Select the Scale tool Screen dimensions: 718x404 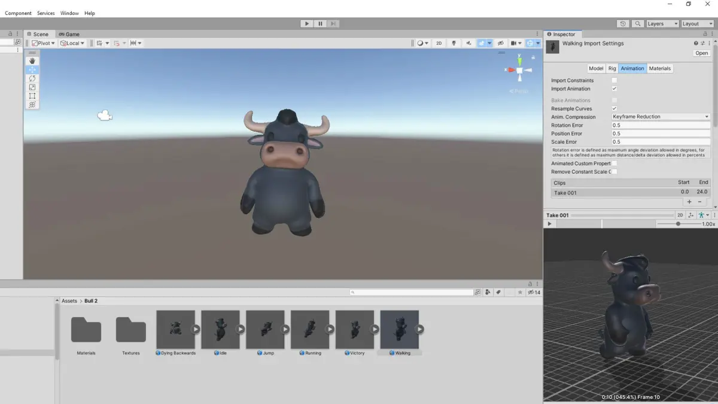tap(32, 87)
